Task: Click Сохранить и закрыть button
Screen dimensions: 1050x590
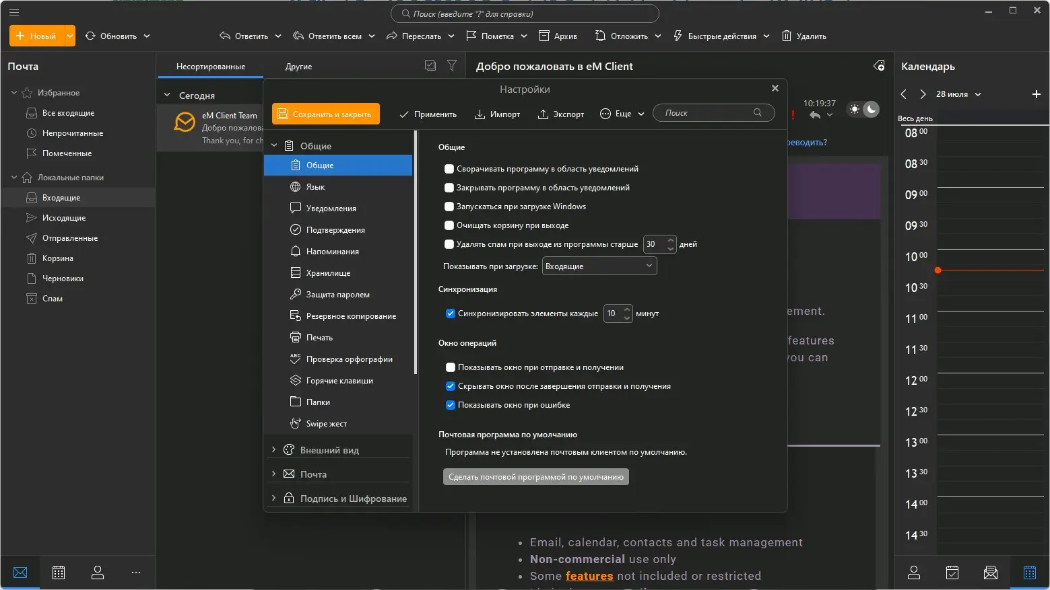Action: pos(326,114)
